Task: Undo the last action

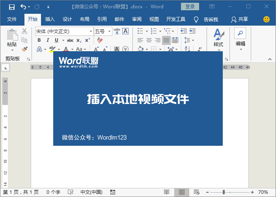Action: tap(23, 7)
